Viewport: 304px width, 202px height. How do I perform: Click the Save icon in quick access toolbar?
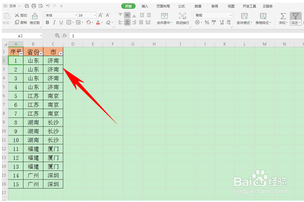27,6
